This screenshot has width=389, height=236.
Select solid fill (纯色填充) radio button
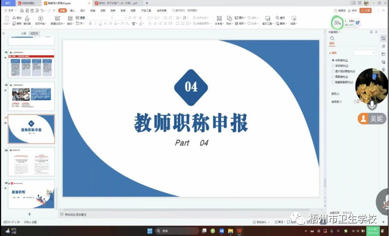(x=333, y=60)
